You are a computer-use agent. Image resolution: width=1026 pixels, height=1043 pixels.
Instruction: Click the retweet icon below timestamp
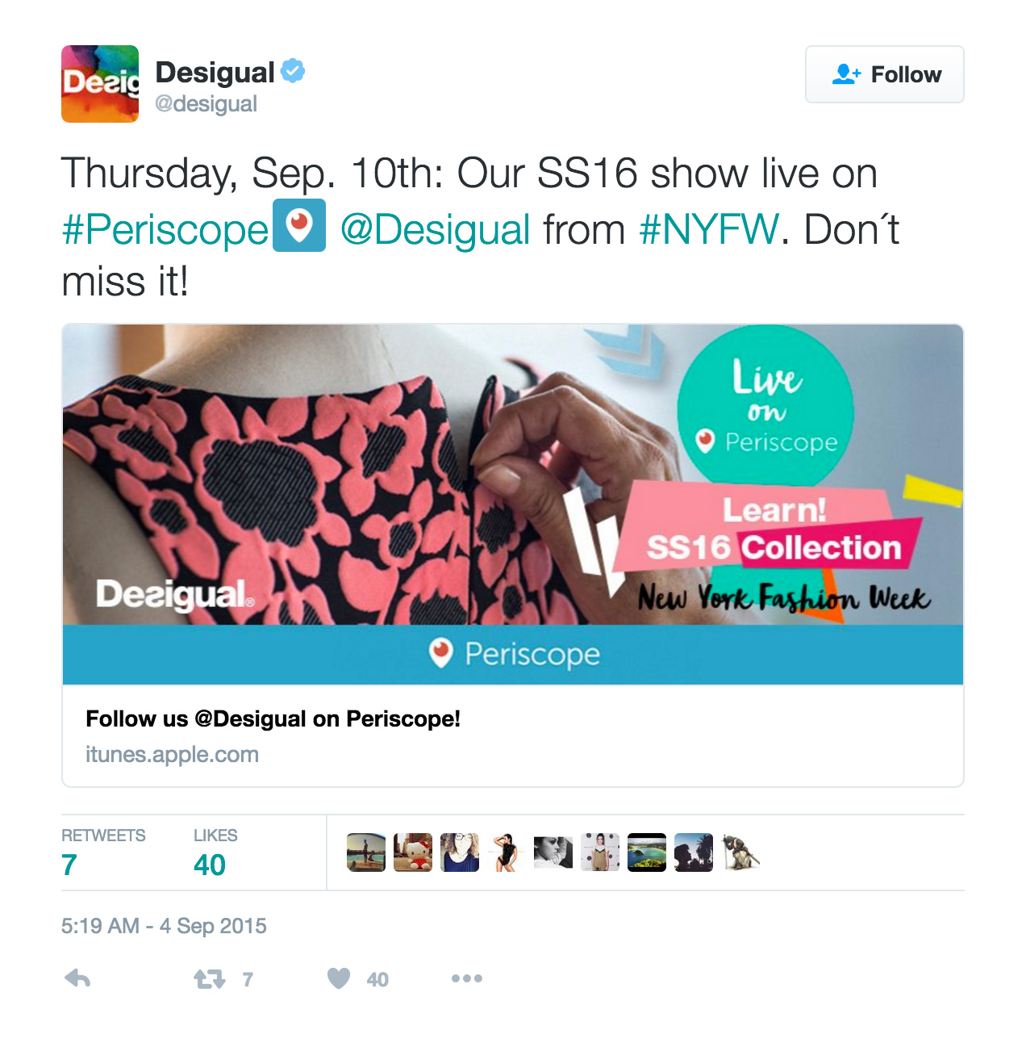pyautogui.click(x=210, y=979)
